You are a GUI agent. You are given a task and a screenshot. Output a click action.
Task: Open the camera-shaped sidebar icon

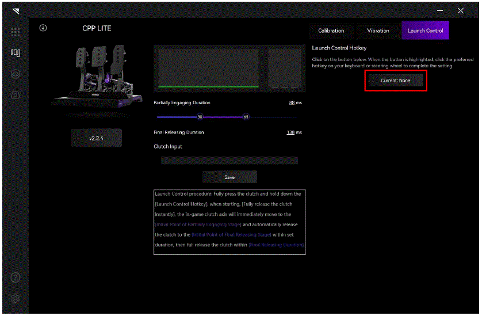pyautogui.click(x=16, y=95)
